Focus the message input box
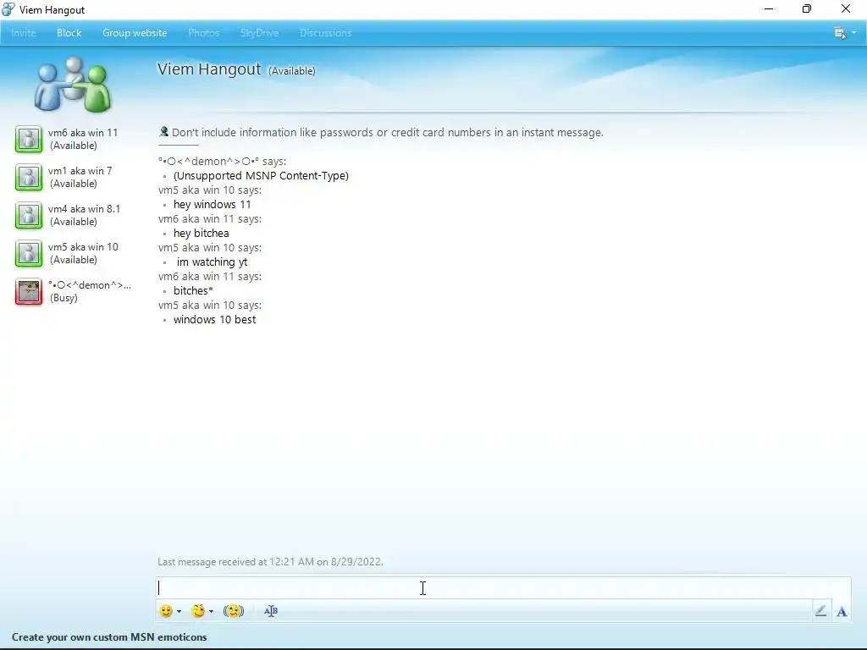This screenshot has height=650, width=867. tap(503, 587)
